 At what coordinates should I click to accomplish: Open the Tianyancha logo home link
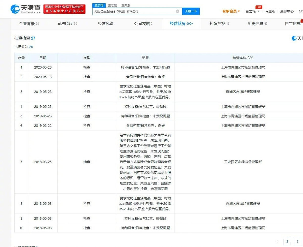(x=26, y=9)
